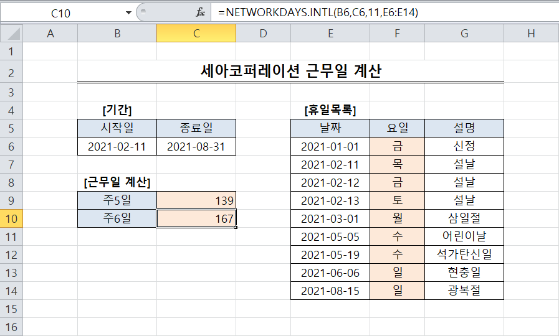This screenshot has width=559, height=336.
Task: Click the 월 weekday cell
Action: (x=398, y=218)
